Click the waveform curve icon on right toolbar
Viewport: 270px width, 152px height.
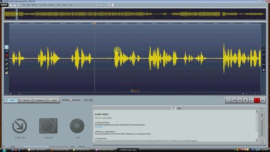click(x=264, y=65)
